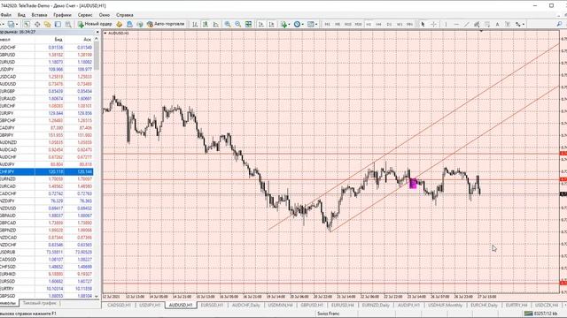Open the Файл menu

[x=5, y=15]
